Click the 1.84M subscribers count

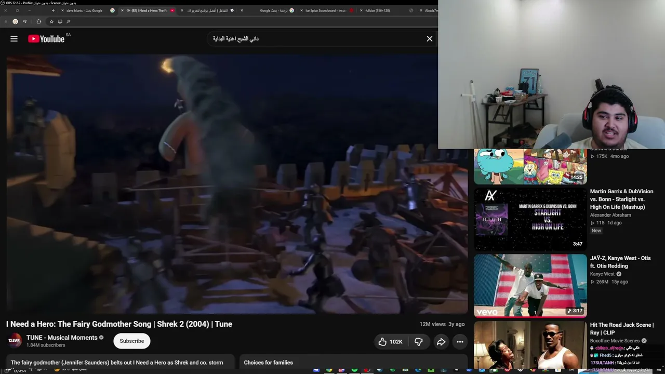tap(46, 345)
